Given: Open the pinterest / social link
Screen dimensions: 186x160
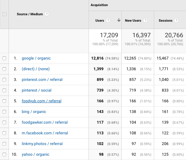Looking at the screenshot, I should [x=36, y=90].
